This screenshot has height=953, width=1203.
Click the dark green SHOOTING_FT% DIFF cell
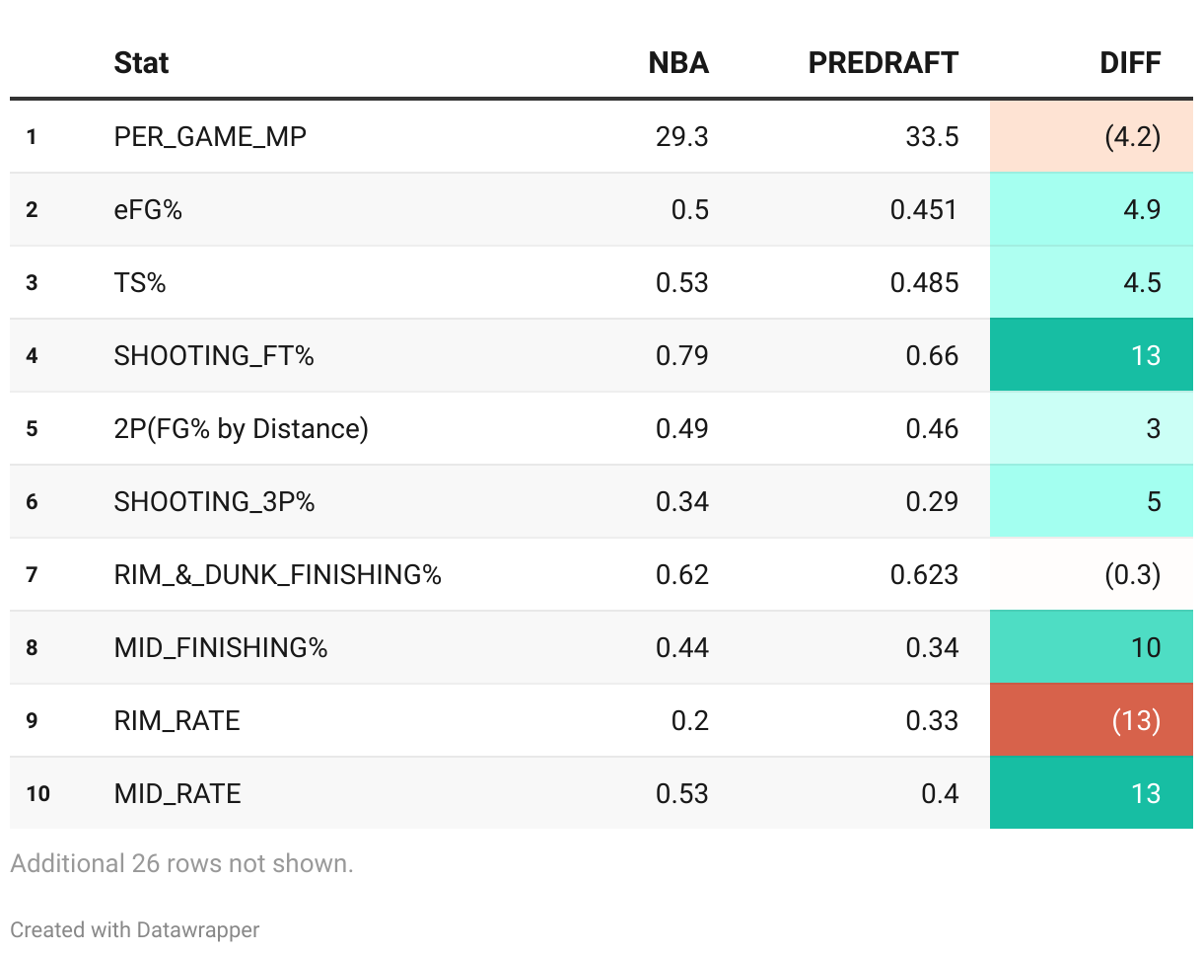click(1092, 355)
